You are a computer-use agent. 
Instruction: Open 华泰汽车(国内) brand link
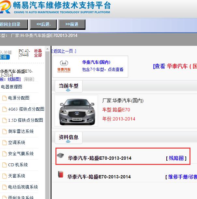coord(96,62)
